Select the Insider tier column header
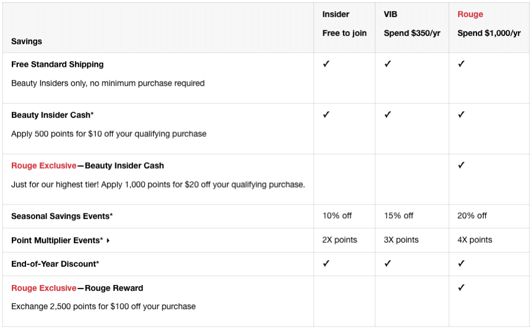Viewport: 532px width, 328px height. point(336,14)
